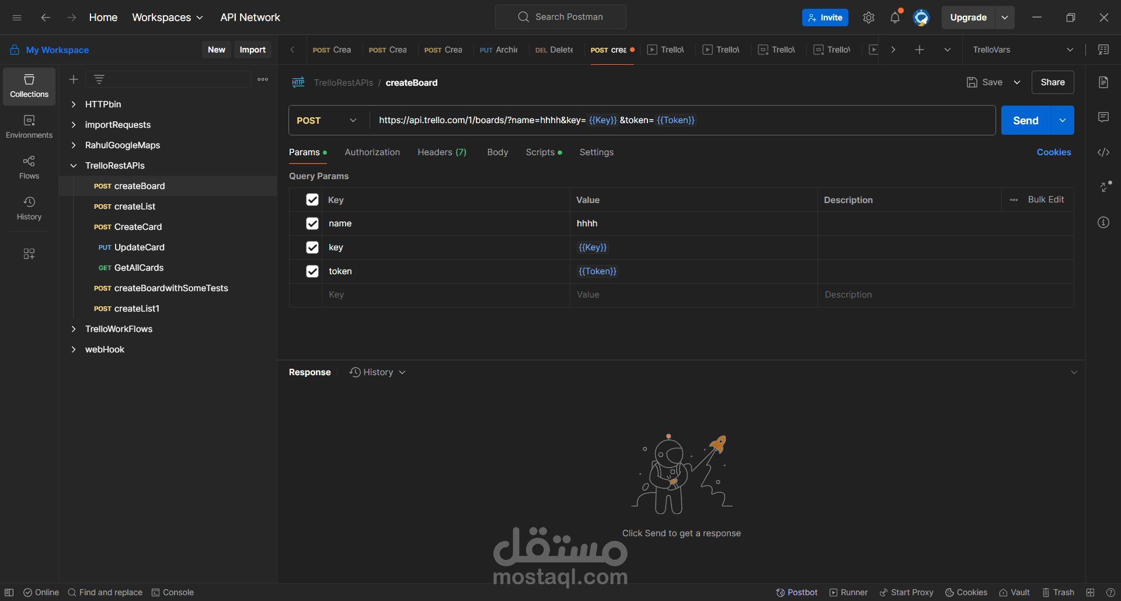Open the collections filter icon
This screenshot has width=1121, height=601.
coord(99,79)
